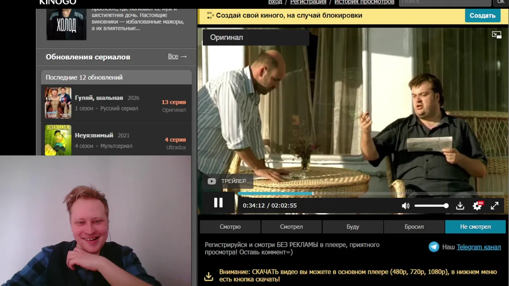Image resolution: width=509 pixels, height=286 pixels.
Task: Open the Неуязвимый series title
Action: coord(94,135)
